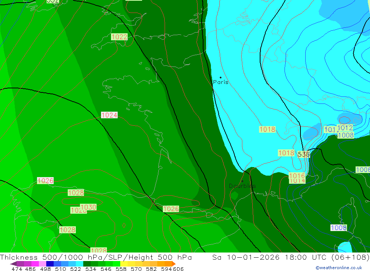Click the yellow swatch in the thickness legend

(124, 264)
